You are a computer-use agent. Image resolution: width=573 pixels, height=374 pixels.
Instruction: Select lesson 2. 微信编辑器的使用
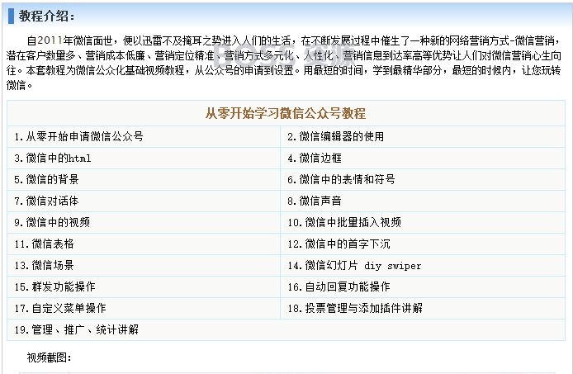335,137
